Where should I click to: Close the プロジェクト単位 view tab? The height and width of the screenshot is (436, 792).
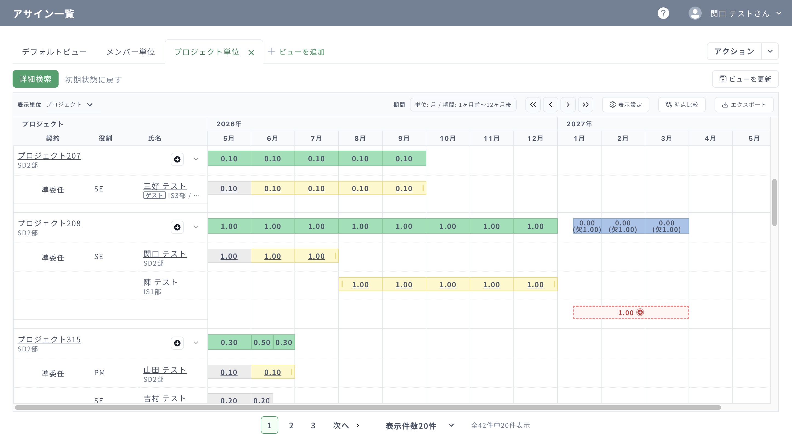coord(251,53)
